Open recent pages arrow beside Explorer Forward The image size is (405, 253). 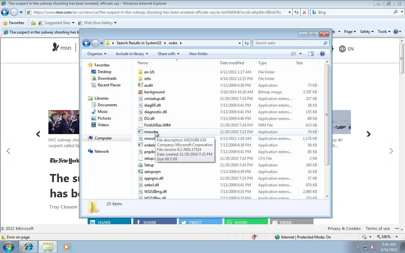click(x=102, y=43)
